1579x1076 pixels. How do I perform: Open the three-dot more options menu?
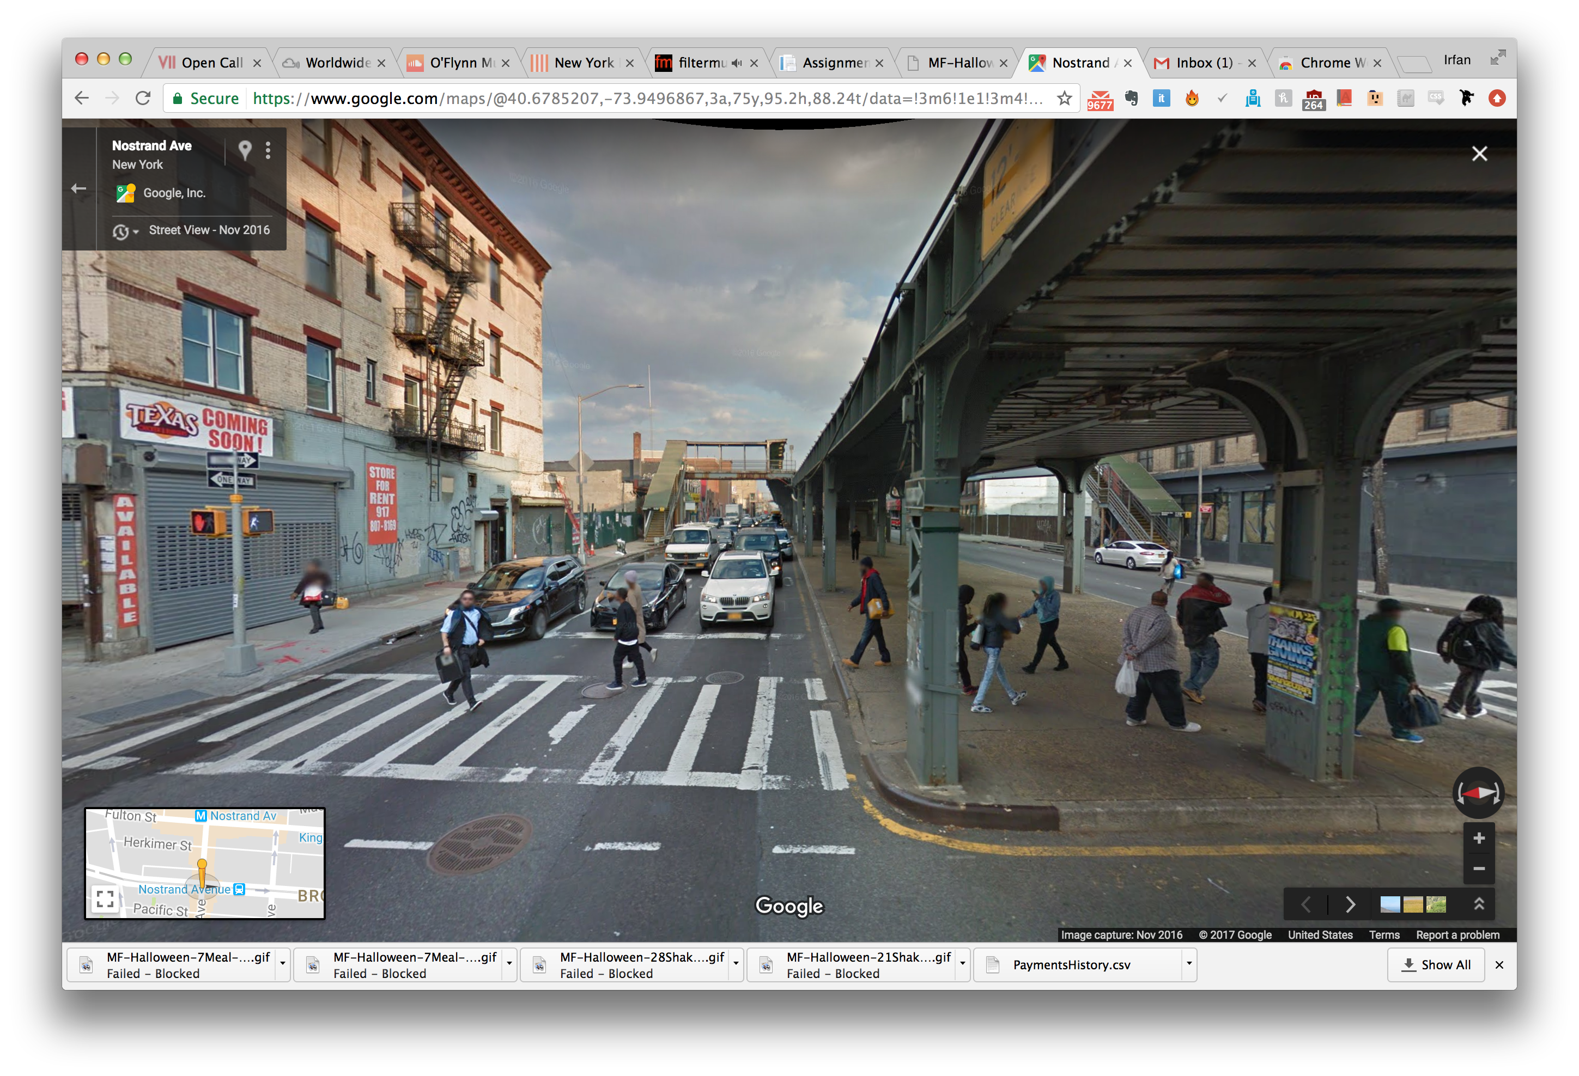click(x=269, y=150)
